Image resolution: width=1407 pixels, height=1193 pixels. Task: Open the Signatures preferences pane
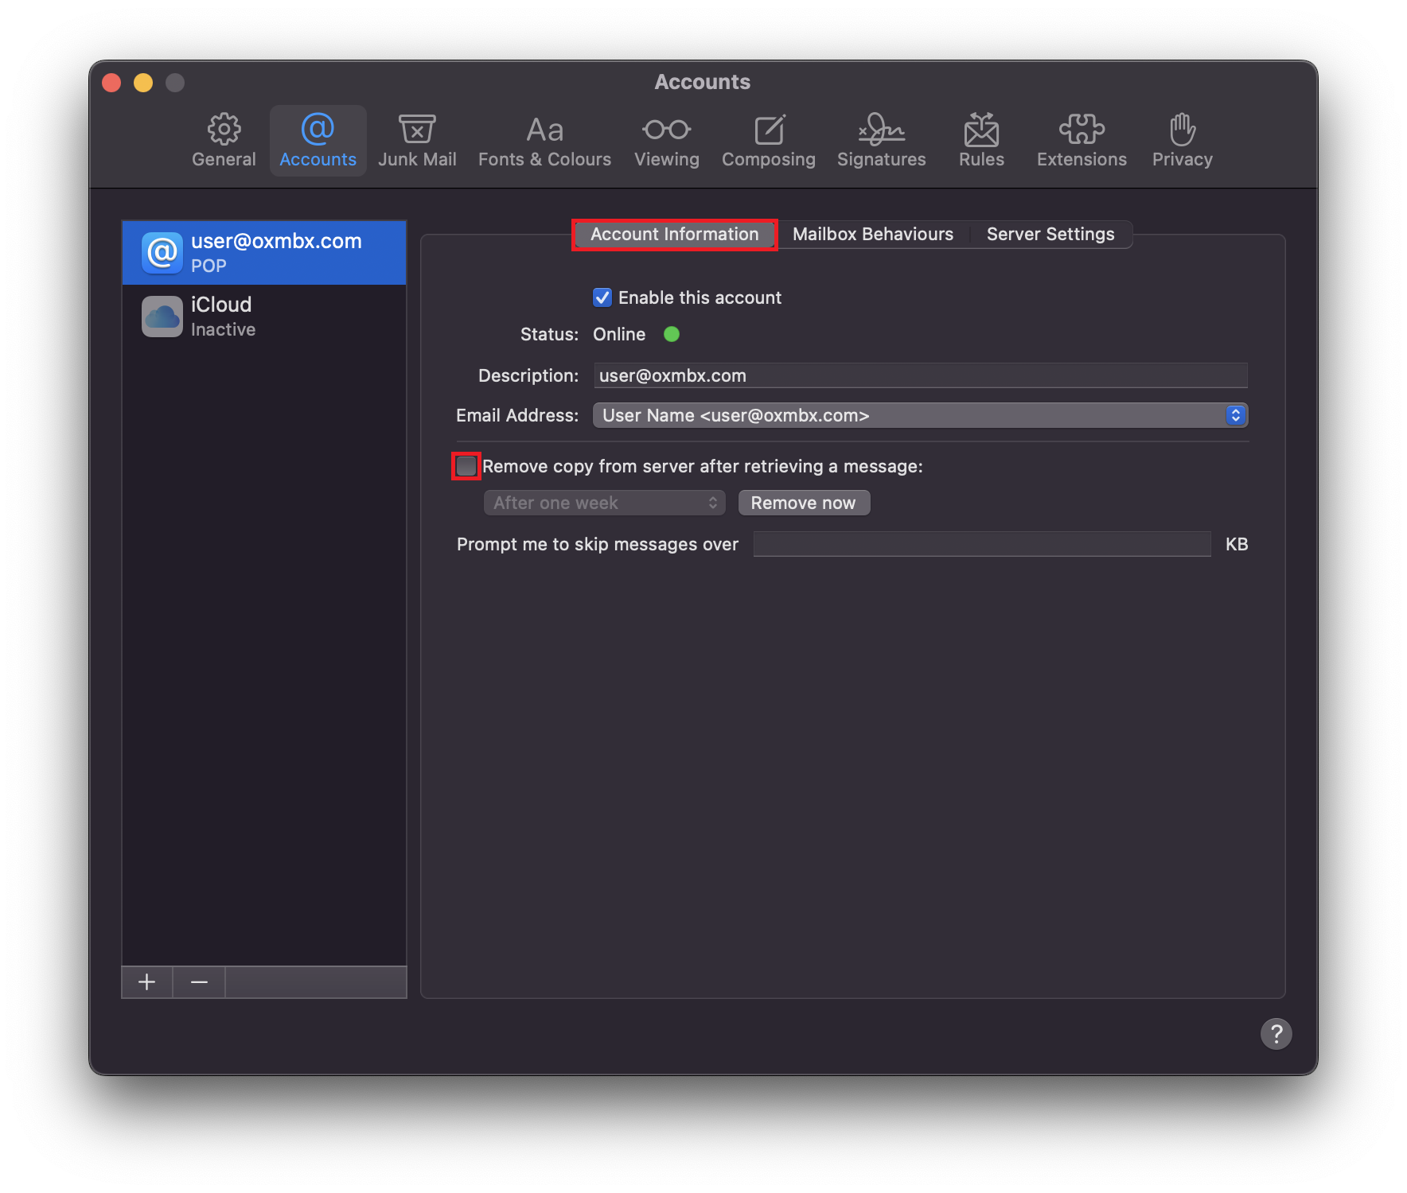click(881, 140)
